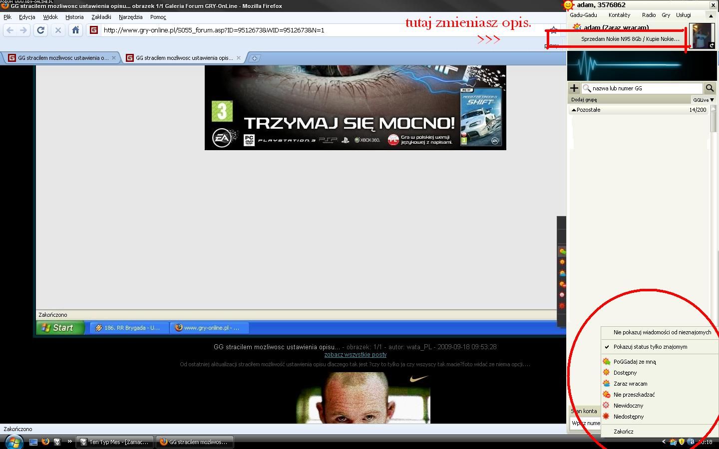
Task: Toggle Pokazuj status tylko znajomym option
Action: (650, 347)
